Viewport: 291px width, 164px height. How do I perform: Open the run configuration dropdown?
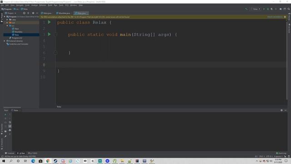256,9
